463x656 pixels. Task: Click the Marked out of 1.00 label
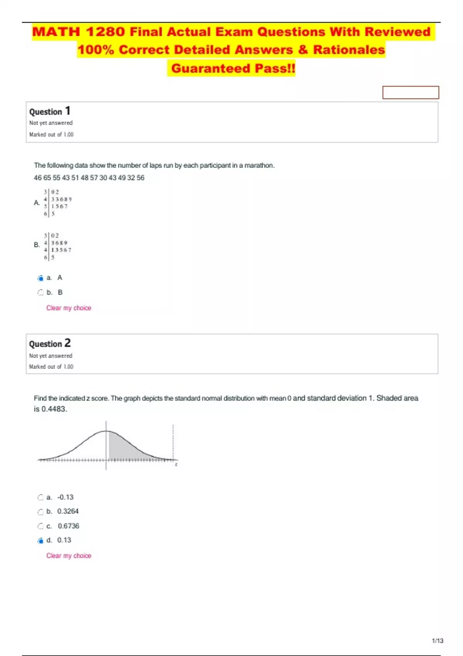coord(51,135)
